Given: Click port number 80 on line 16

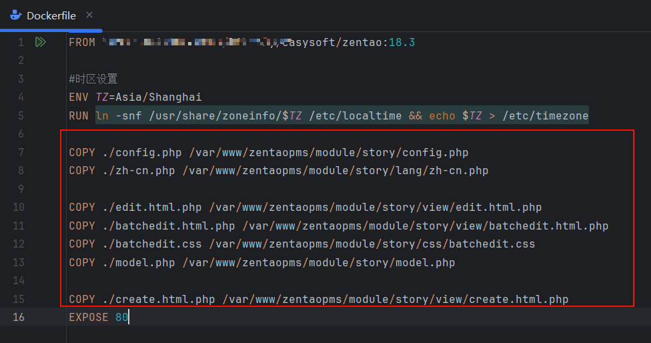Looking at the screenshot, I should click(x=121, y=317).
